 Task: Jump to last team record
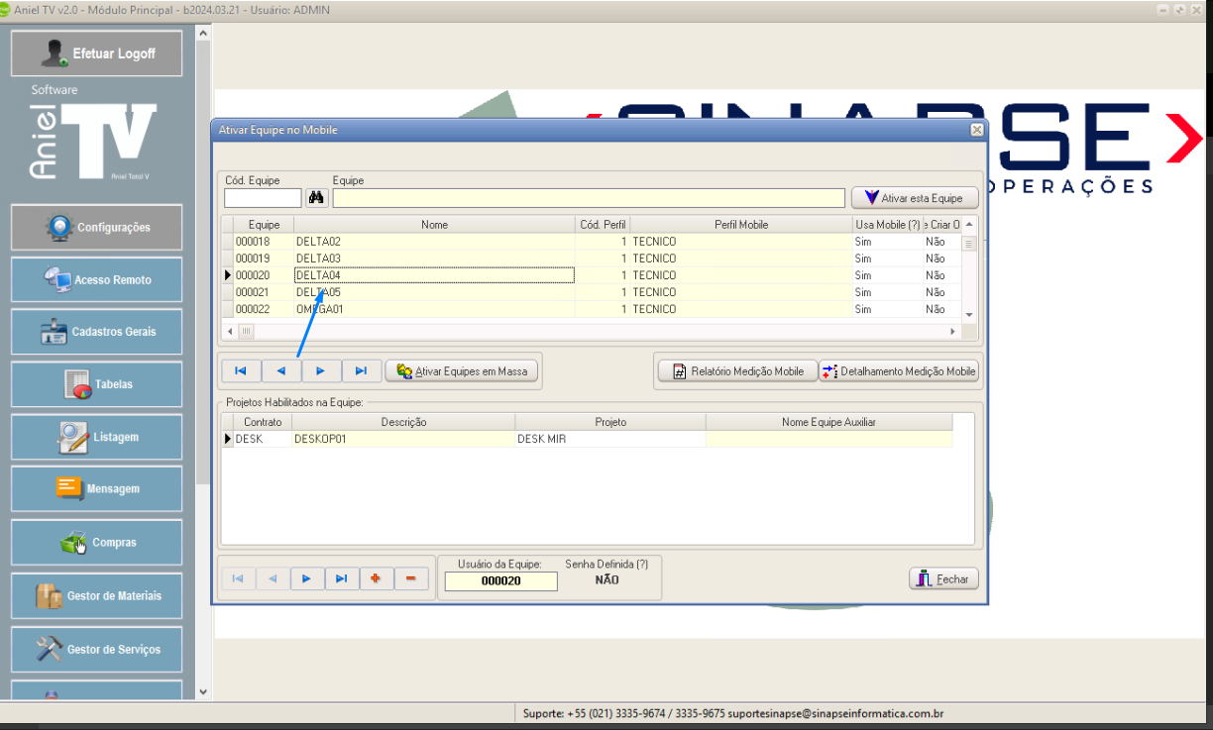pos(362,371)
